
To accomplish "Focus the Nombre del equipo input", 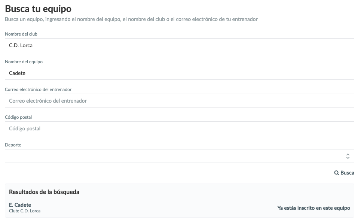I will pyautogui.click(x=180, y=73).
